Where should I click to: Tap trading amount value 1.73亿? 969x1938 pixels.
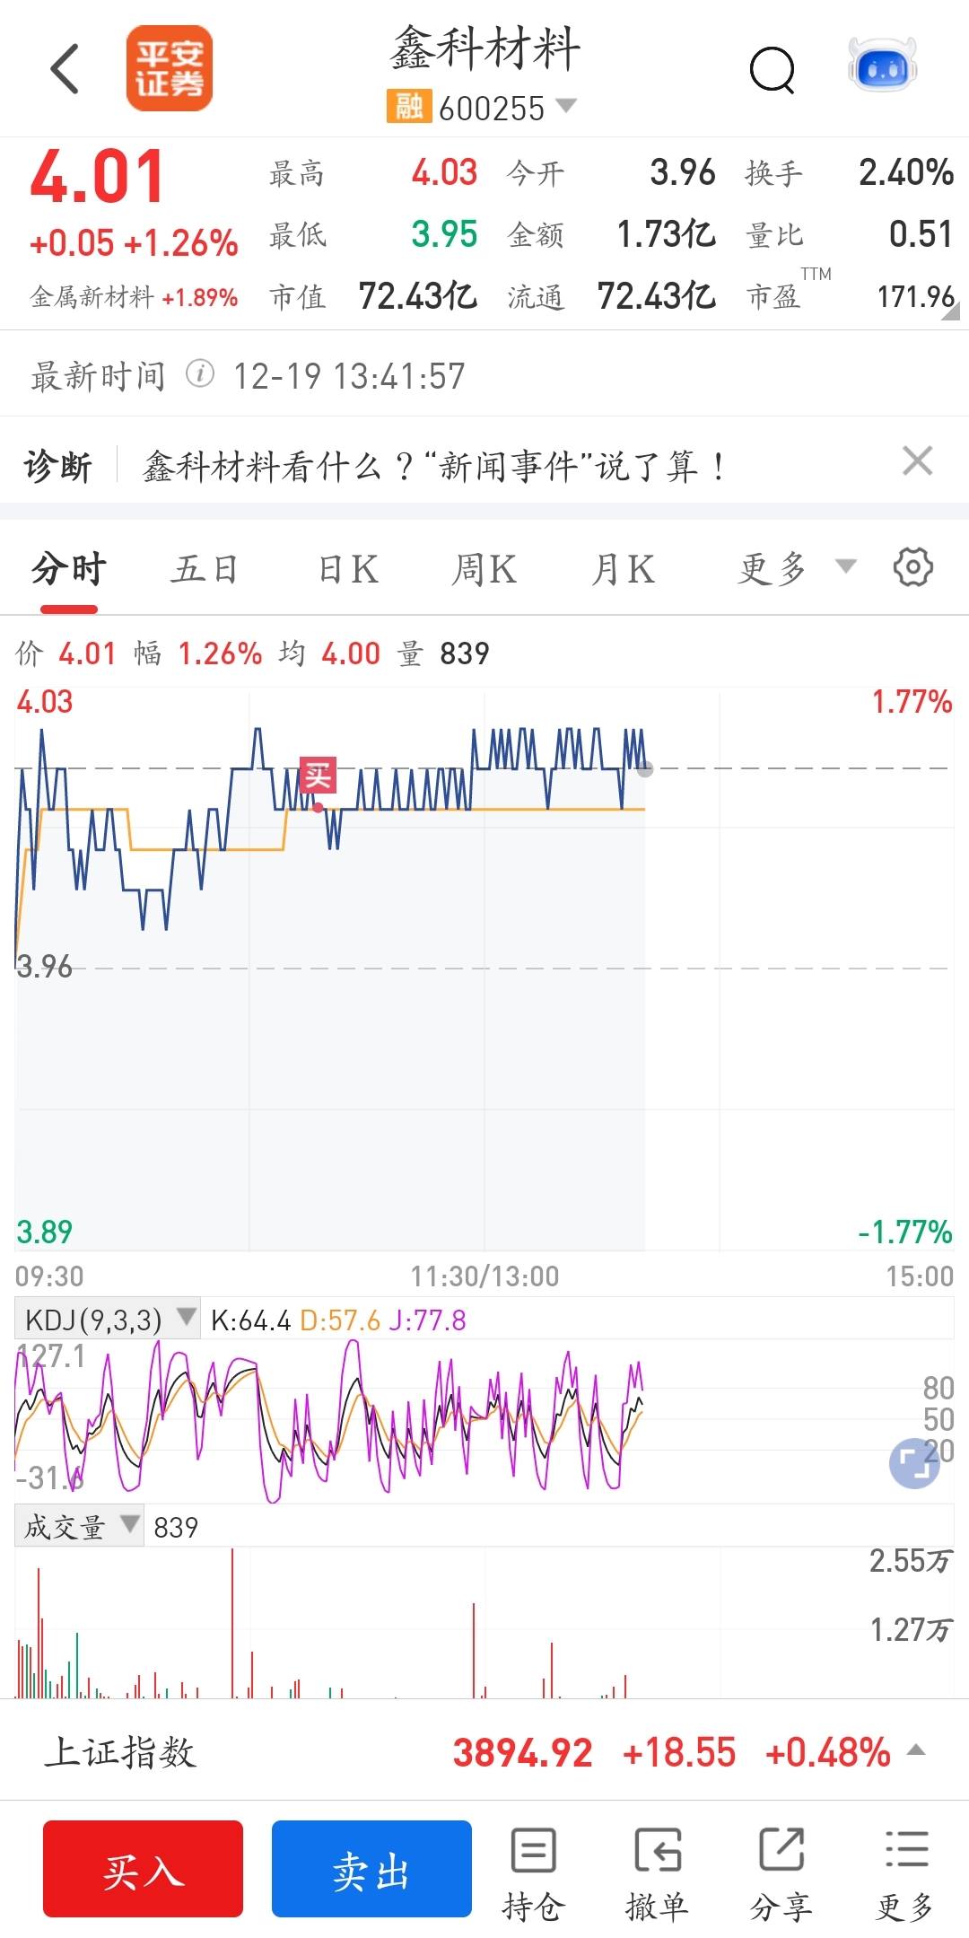pos(666,234)
